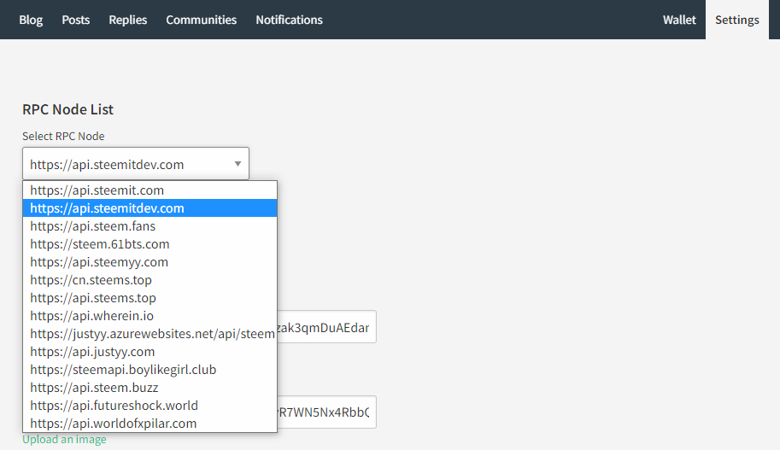The height and width of the screenshot is (450, 780).
Task: Choose the https://api.steemyy.com node
Action: pyautogui.click(x=99, y=262)
